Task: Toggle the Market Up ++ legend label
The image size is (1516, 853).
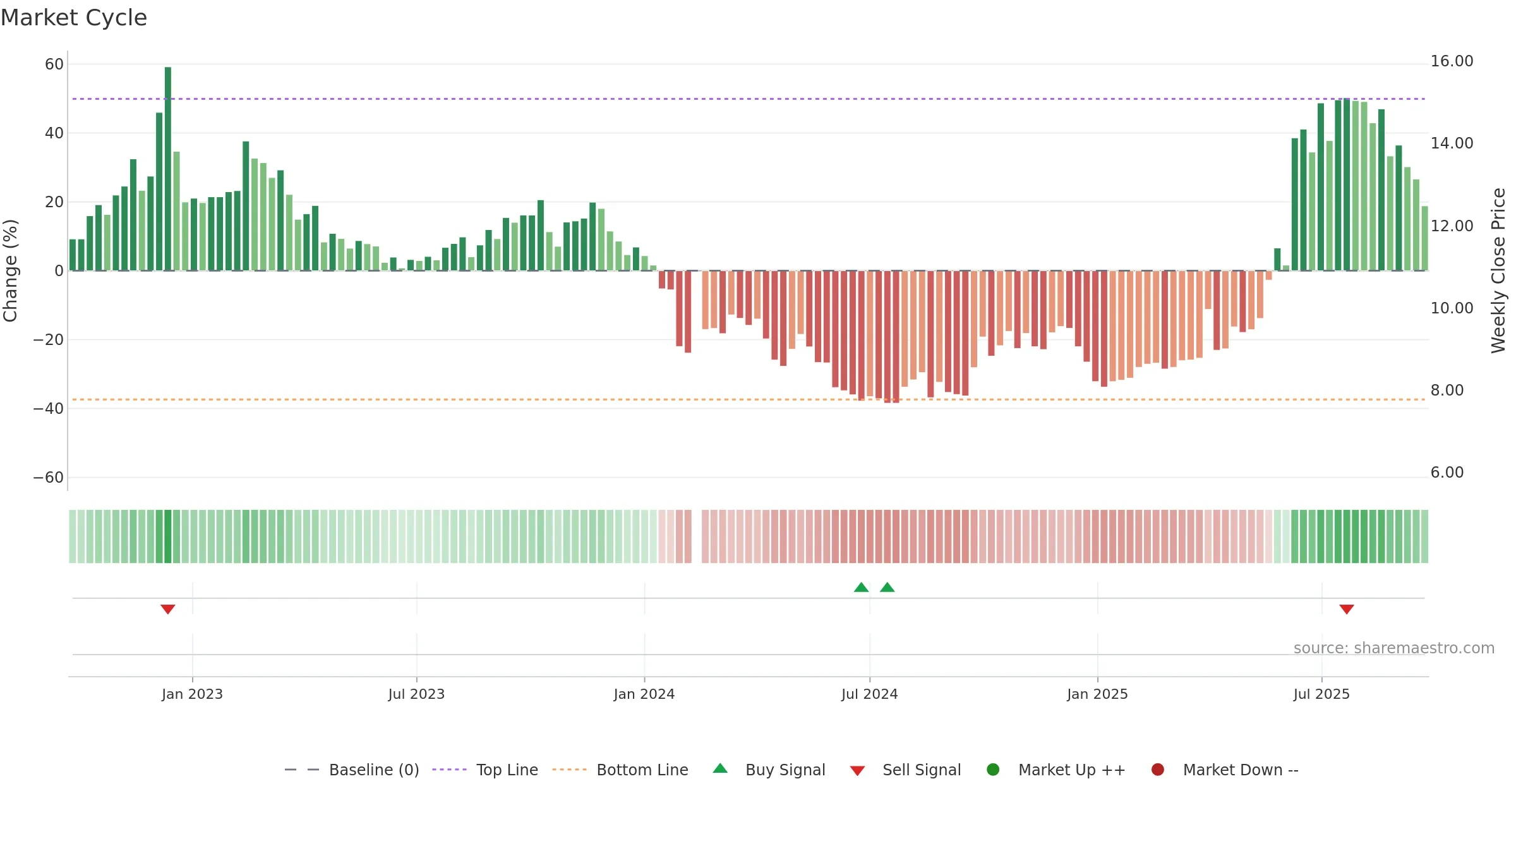Action: pyautogui.click(x=1072, y=770)
